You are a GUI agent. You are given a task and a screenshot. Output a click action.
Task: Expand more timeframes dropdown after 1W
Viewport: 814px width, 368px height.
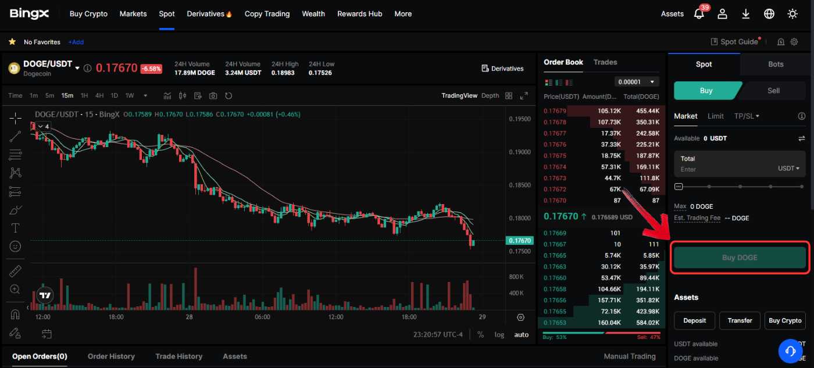point(145,95)
